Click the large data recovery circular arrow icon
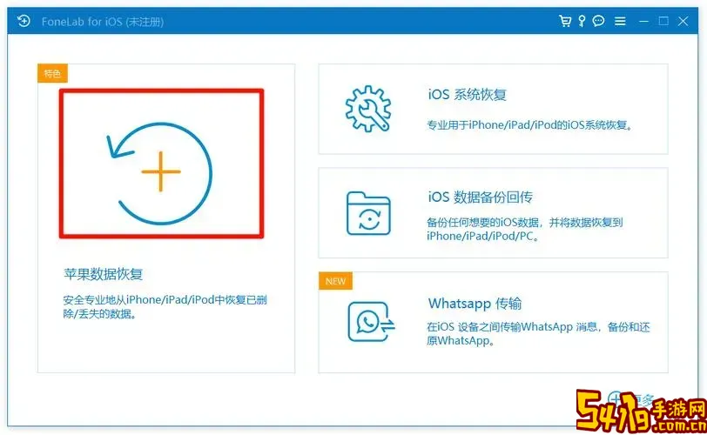Image resolution: width=707 pixels, height=435 pixels. click(x=159, y=173)
